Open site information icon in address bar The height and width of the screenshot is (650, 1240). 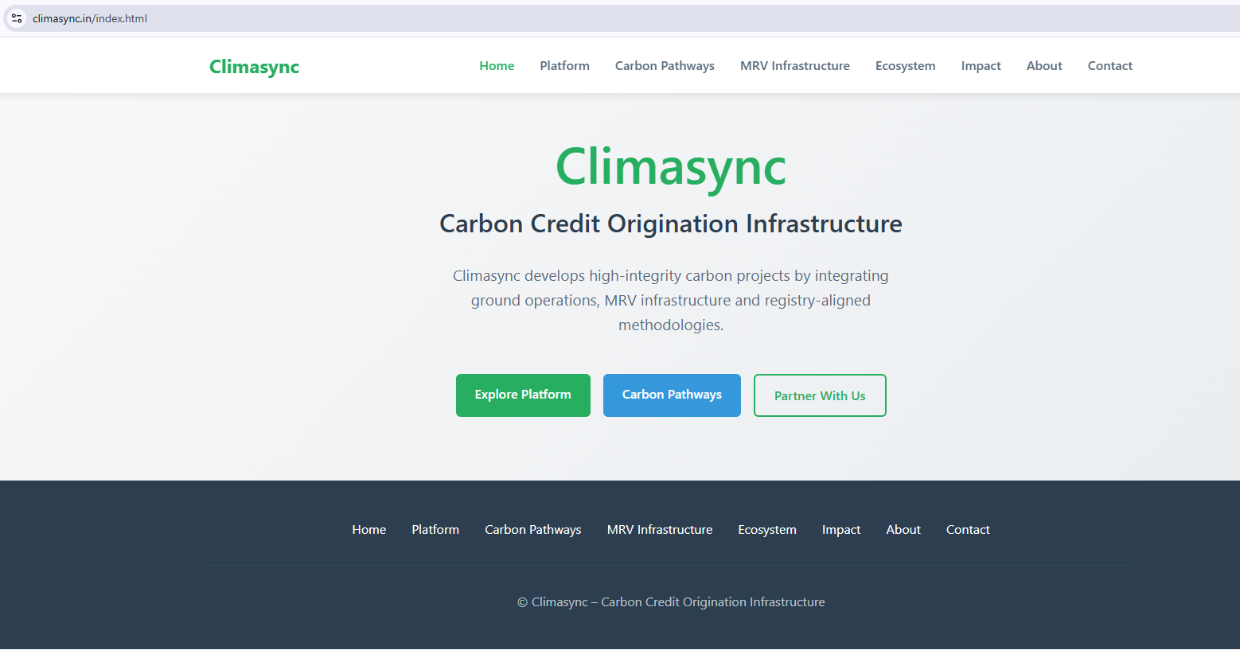(x=17, y=18)
